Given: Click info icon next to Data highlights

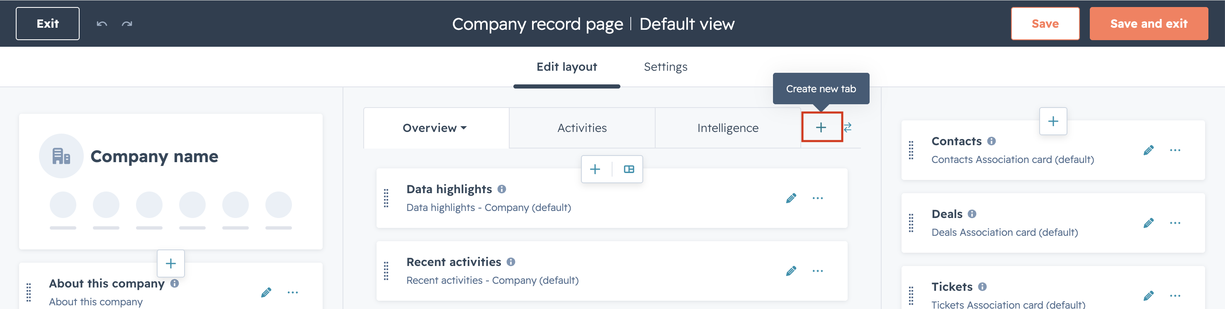Looking at the screenshot, I should (x=502, y=189).
